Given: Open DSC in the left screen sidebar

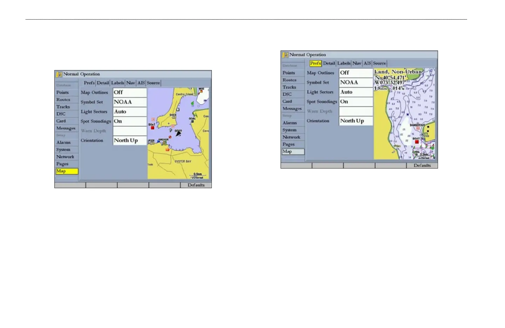Looking at the screenshot, I should (x=67, y=114).
